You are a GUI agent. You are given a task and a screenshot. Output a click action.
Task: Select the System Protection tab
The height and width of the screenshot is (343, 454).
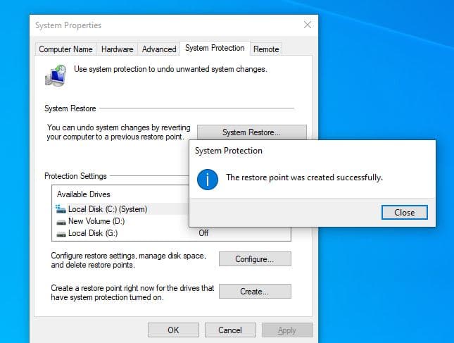tap(215, 49)
